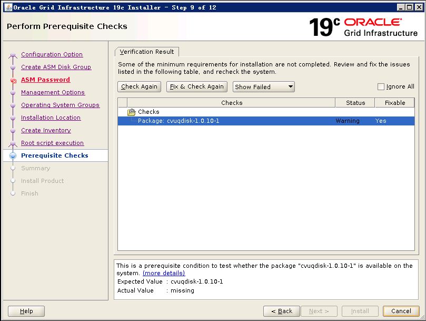Maximize the installer window
The width and height of the screenshot is (426, 321).
tap(410, 7)
